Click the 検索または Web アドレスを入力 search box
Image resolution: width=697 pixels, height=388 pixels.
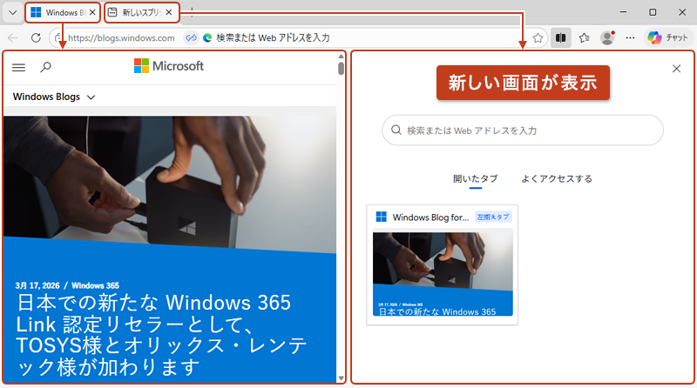coord(523,130)
